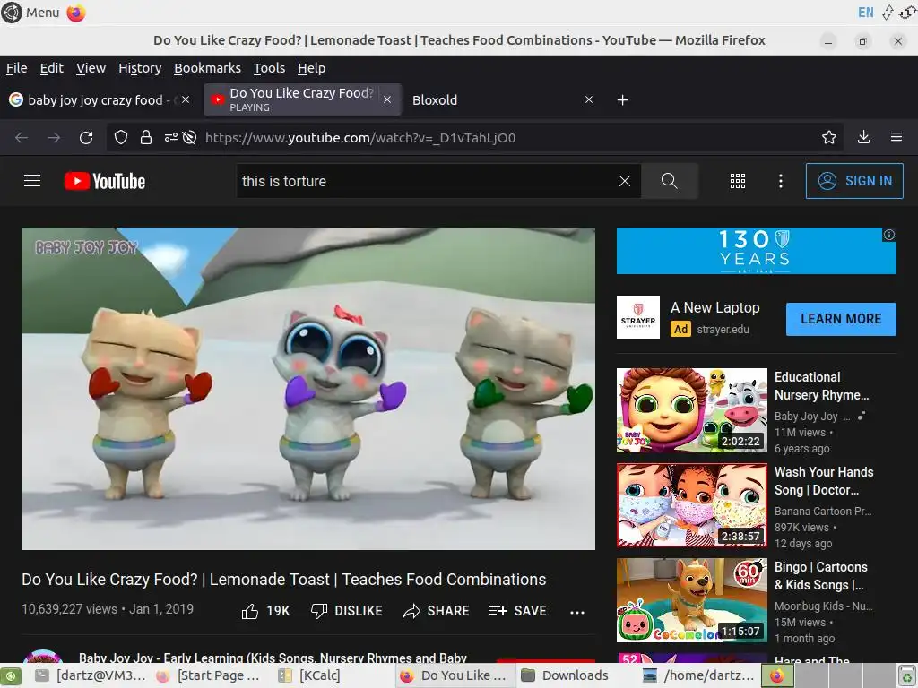918x688 pixels.
Task: Open the Educational Nursery Rhyme video thumbnail
Action: (691, 410)
